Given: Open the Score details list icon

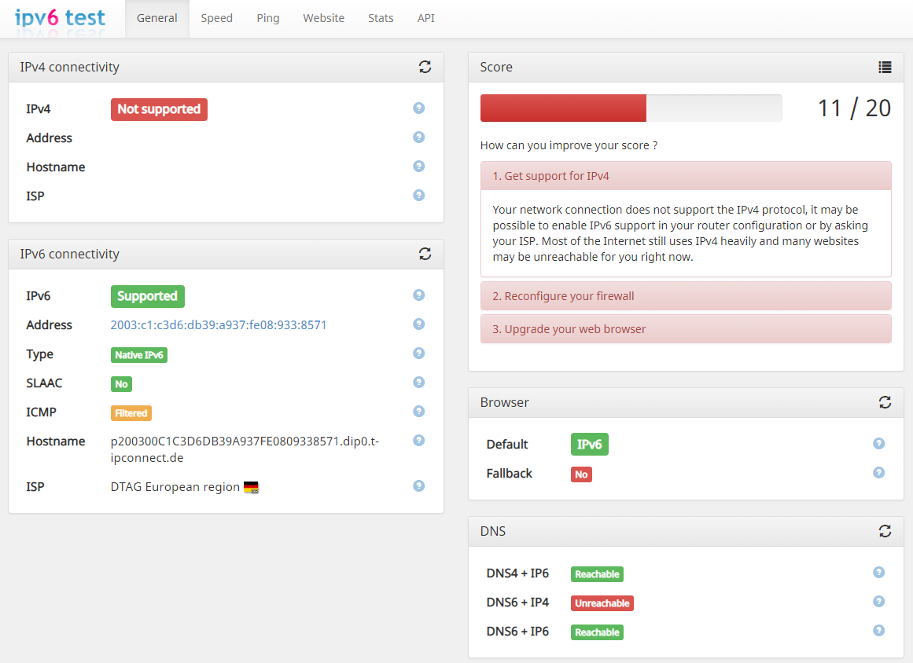Looking at the screenshot, I should 885,68.
